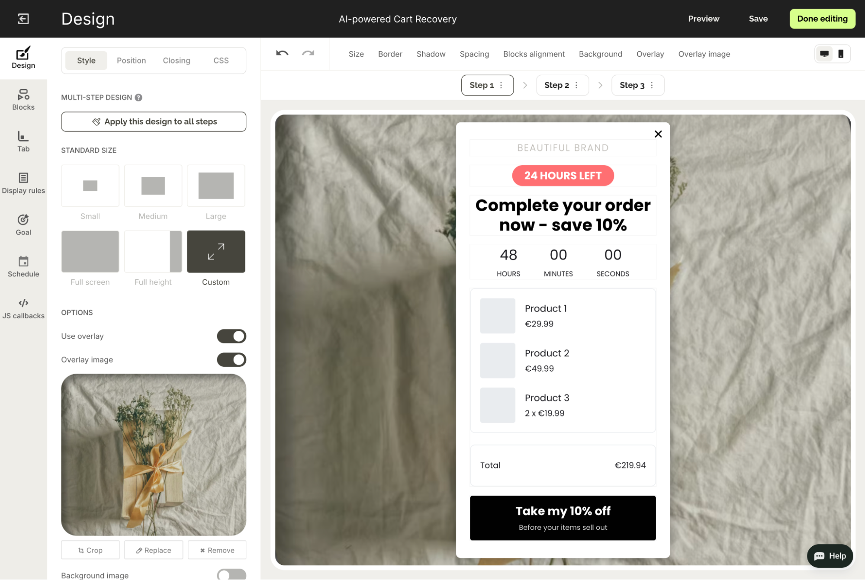
Task: Click the undo arrow icon
Action: point(282,54)
